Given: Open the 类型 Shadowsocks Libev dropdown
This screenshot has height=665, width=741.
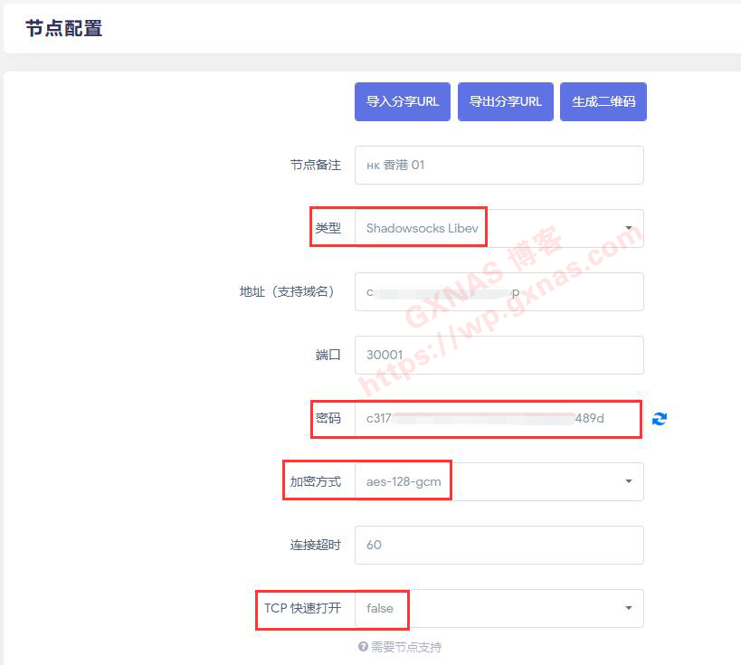Looking at the screenshot, I should (499, 228).
